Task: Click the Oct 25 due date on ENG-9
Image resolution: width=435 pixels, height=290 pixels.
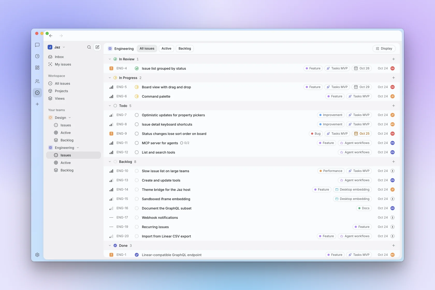Action: [x=362, y=134]
